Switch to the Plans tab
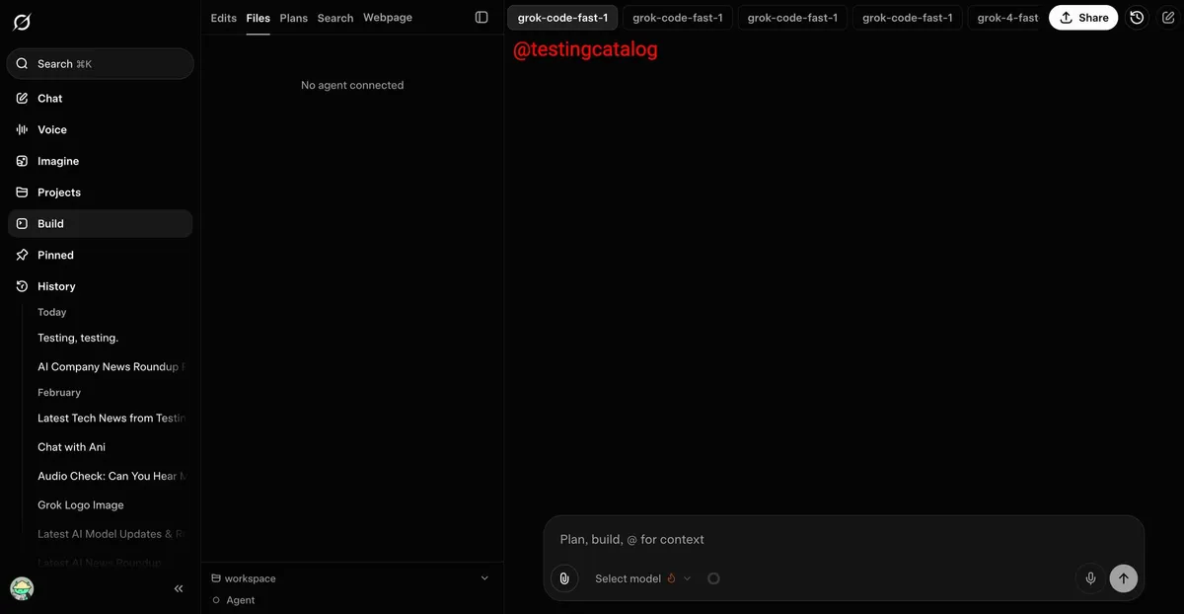This screenshot has width=1184, height=614. [x=293, y=17]
